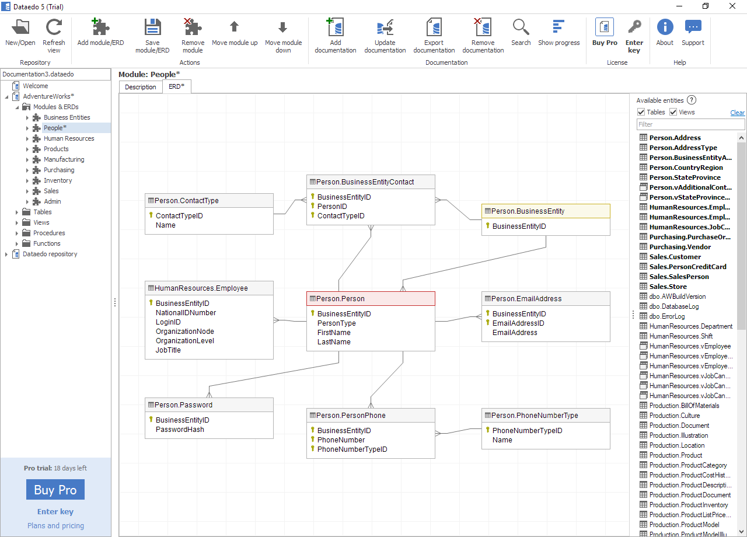The image size is (747, 537).
Task: Click the Remove documentation icon
Action: click(x=483, y=27)
